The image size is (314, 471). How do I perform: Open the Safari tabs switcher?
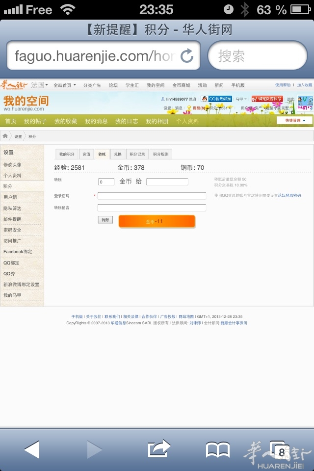click(x=278, y=449)
